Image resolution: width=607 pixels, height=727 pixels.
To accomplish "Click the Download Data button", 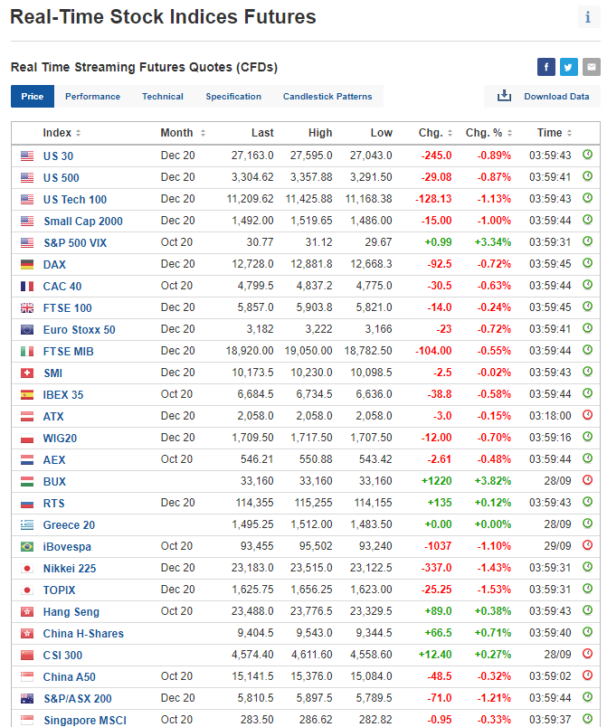I will pos(544,97).
